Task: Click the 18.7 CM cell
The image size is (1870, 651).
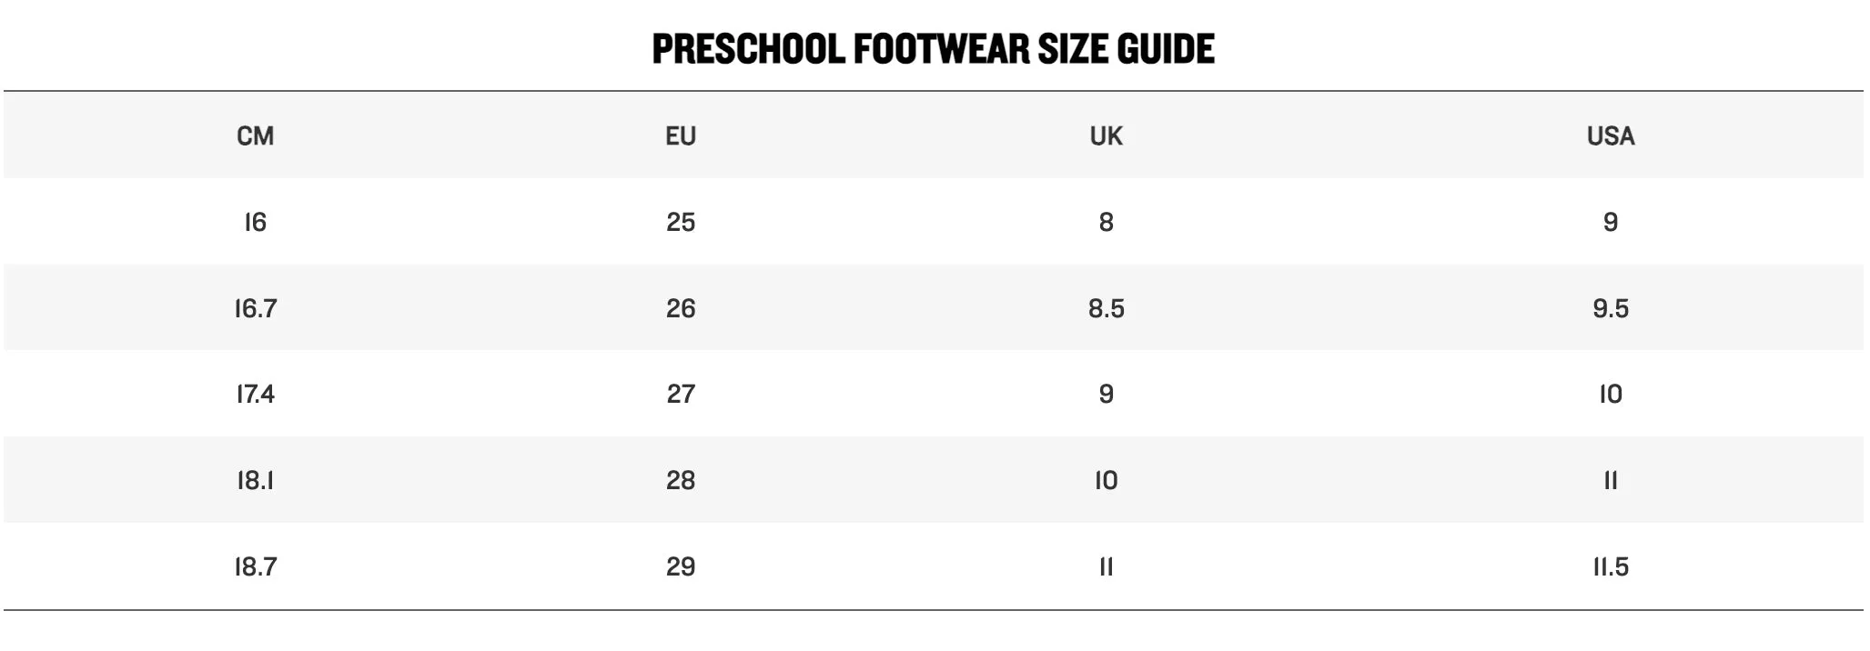Action: coord(255,566)
